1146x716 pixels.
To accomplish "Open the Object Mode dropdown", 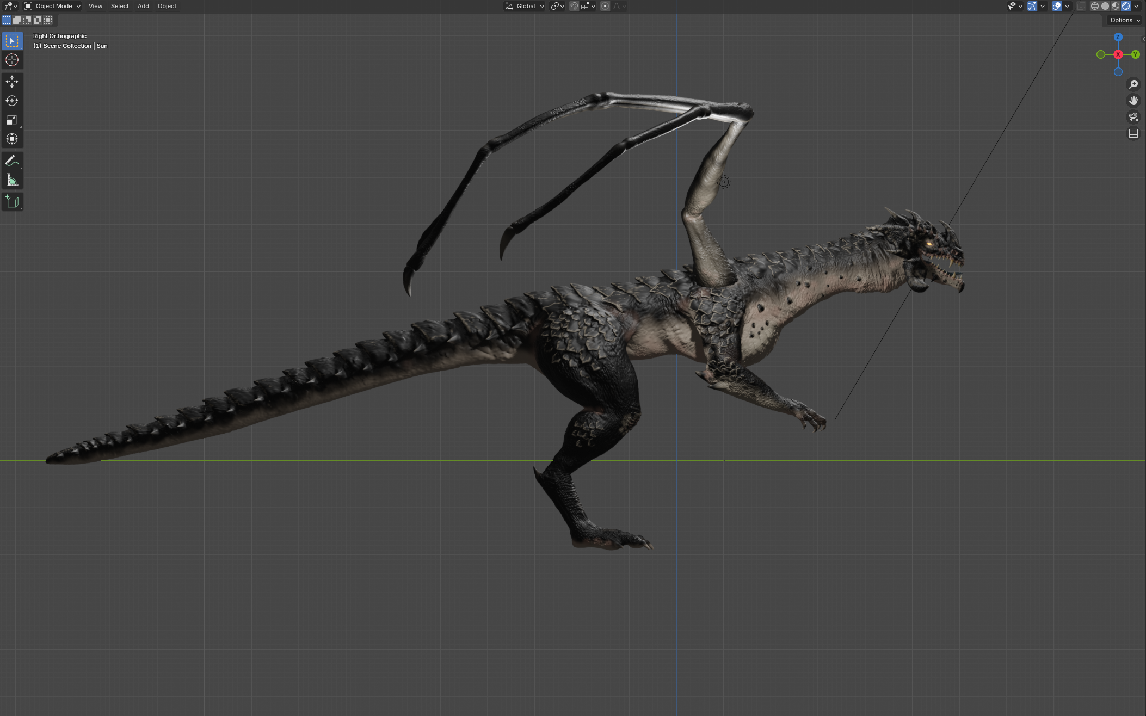I will coord(52,6).
